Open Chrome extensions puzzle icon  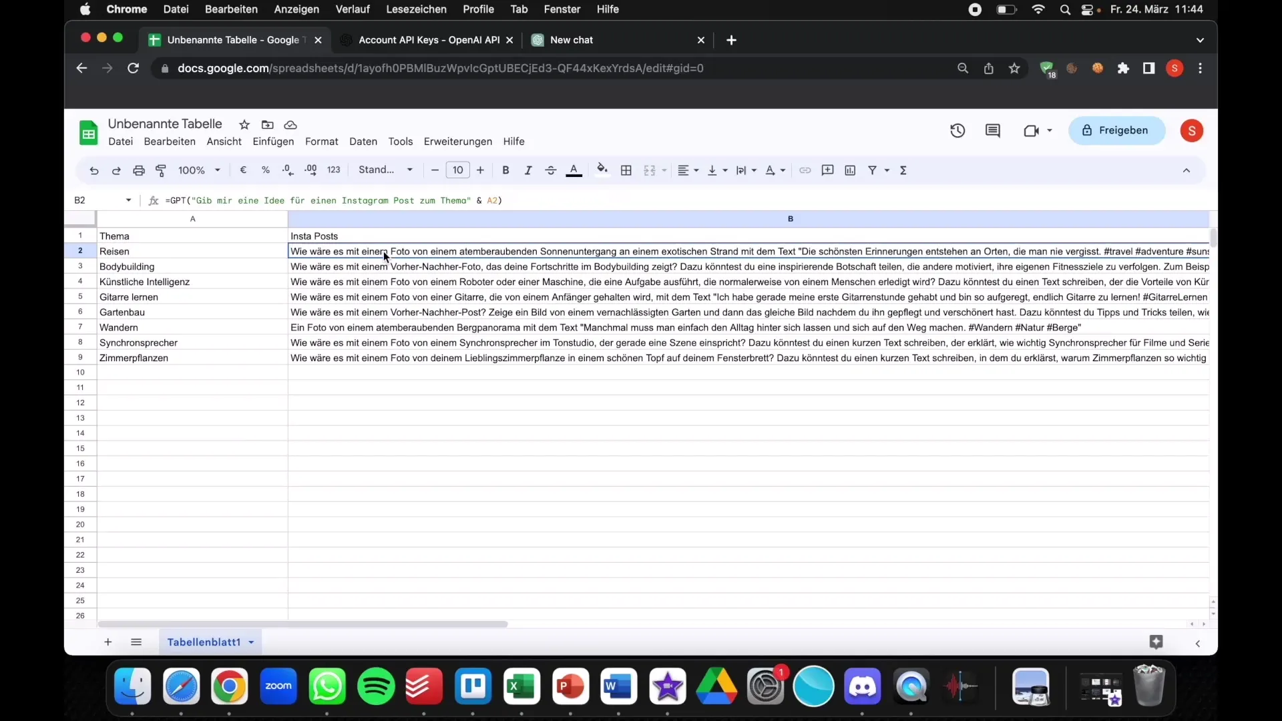point(1124,68)
